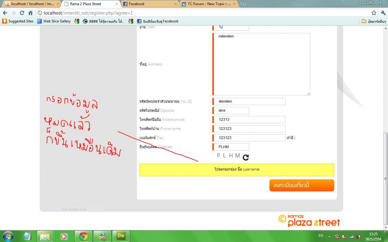Screen dimensions: 388x242
Task: Click the power plug battery tray icon
Action: point(359,237)
